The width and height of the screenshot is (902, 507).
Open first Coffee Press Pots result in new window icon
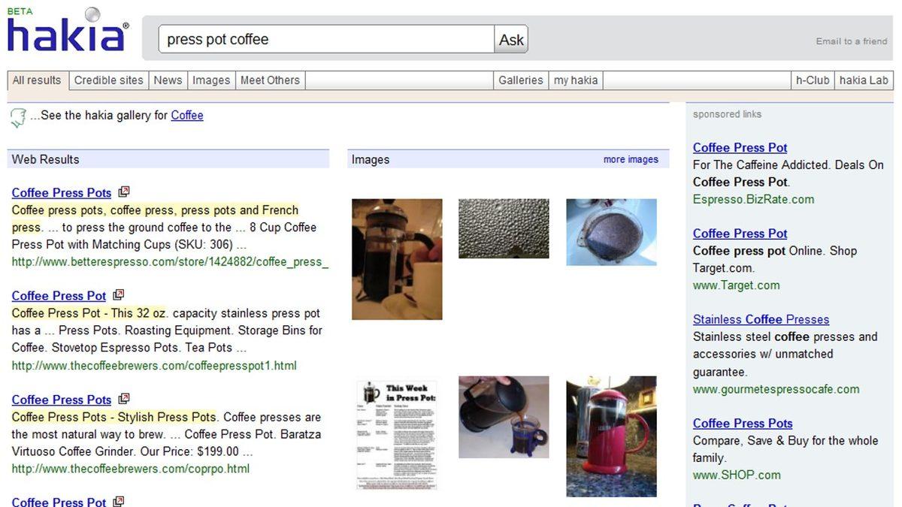click(124, 192)
